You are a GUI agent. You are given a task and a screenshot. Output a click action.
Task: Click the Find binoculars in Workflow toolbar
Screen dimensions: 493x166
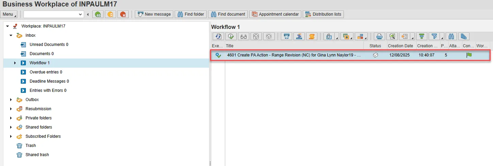point(452,36)
